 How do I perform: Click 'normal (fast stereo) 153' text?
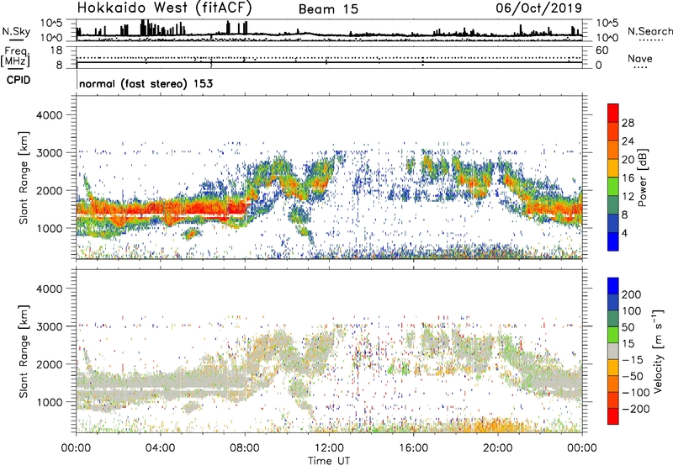146,83
